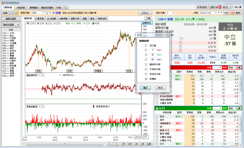The height and width of the screenshot is (148, 244).
Task: Click the plus icon next to stock search
Action: [x=50, y=13]
